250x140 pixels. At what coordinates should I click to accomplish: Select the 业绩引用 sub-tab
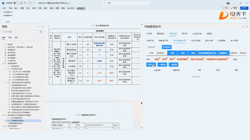click(150, 41)
